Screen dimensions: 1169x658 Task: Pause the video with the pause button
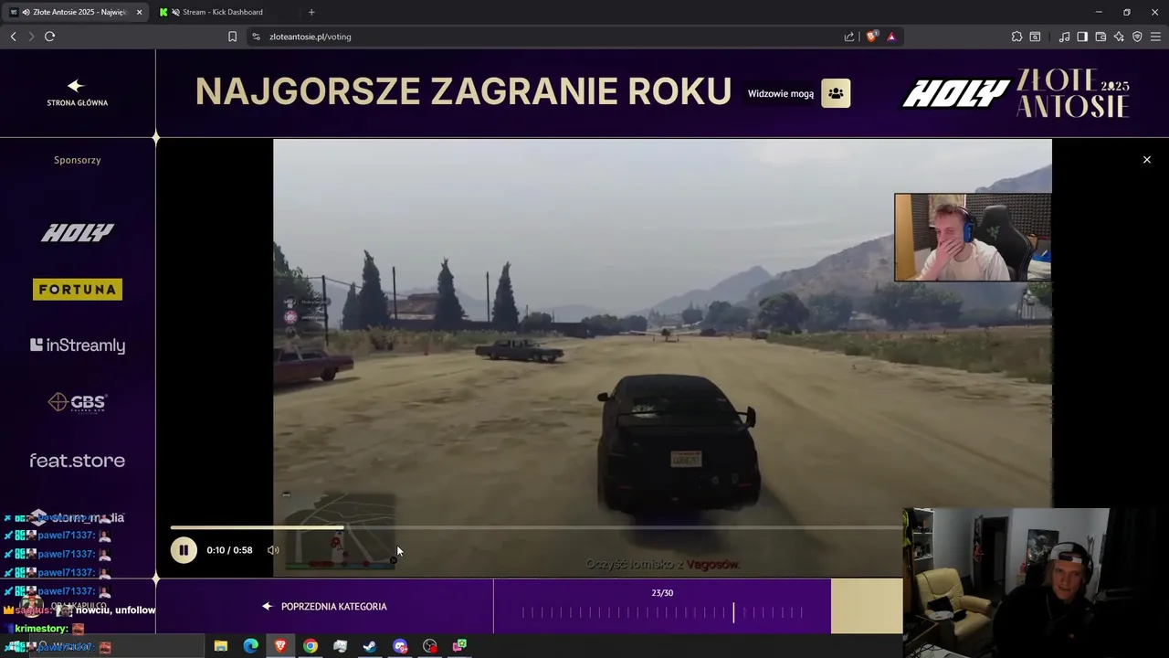184,550
